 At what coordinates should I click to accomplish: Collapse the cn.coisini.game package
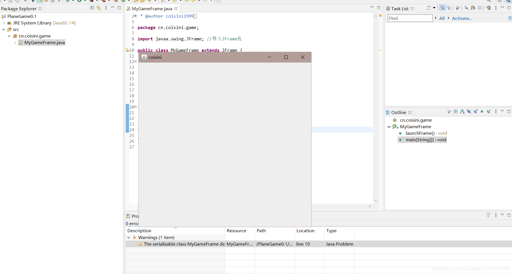coord(9,36)
